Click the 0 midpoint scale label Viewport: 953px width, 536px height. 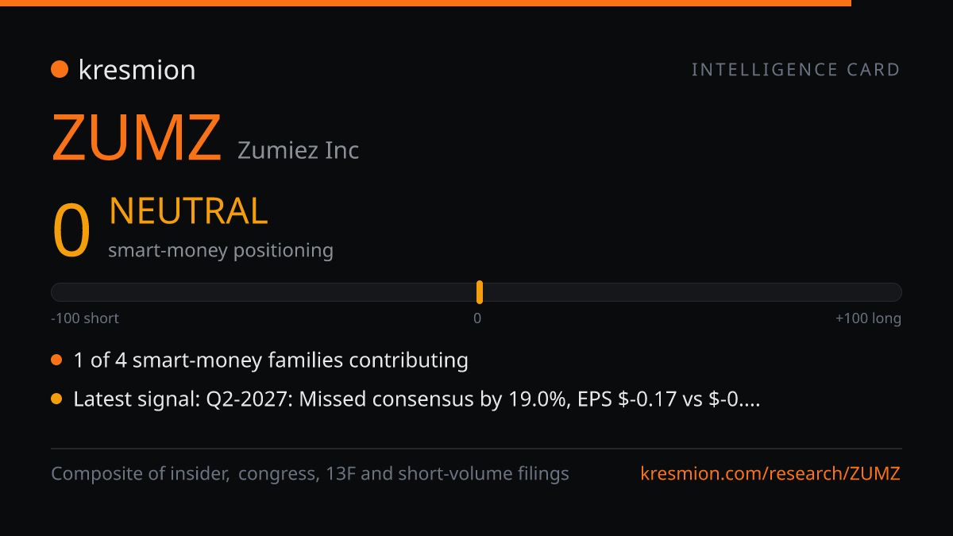click(x=477, y=318)
